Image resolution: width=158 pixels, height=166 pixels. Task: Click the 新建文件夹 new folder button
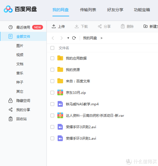[x=151, y=27]
